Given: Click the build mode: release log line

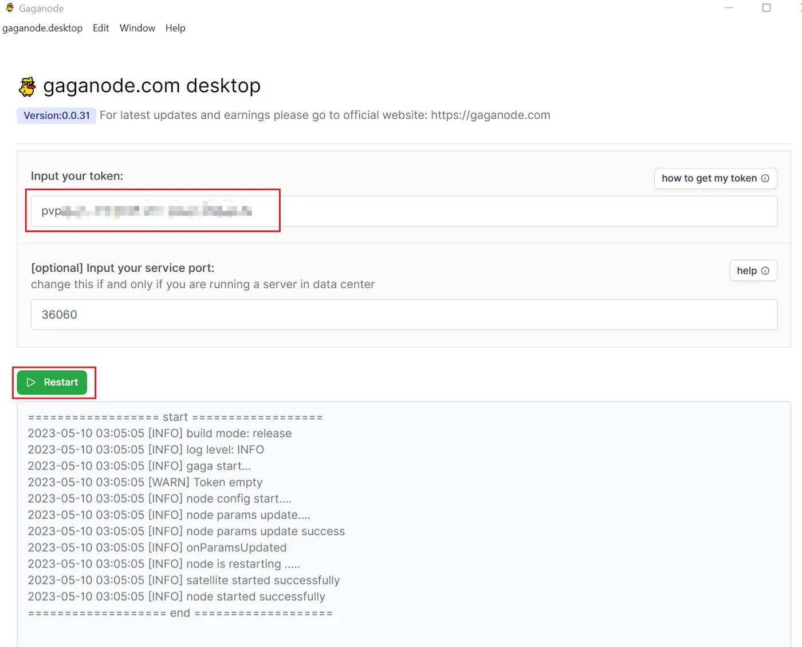Looking at the screenshot, I should [x=160, y=433].
